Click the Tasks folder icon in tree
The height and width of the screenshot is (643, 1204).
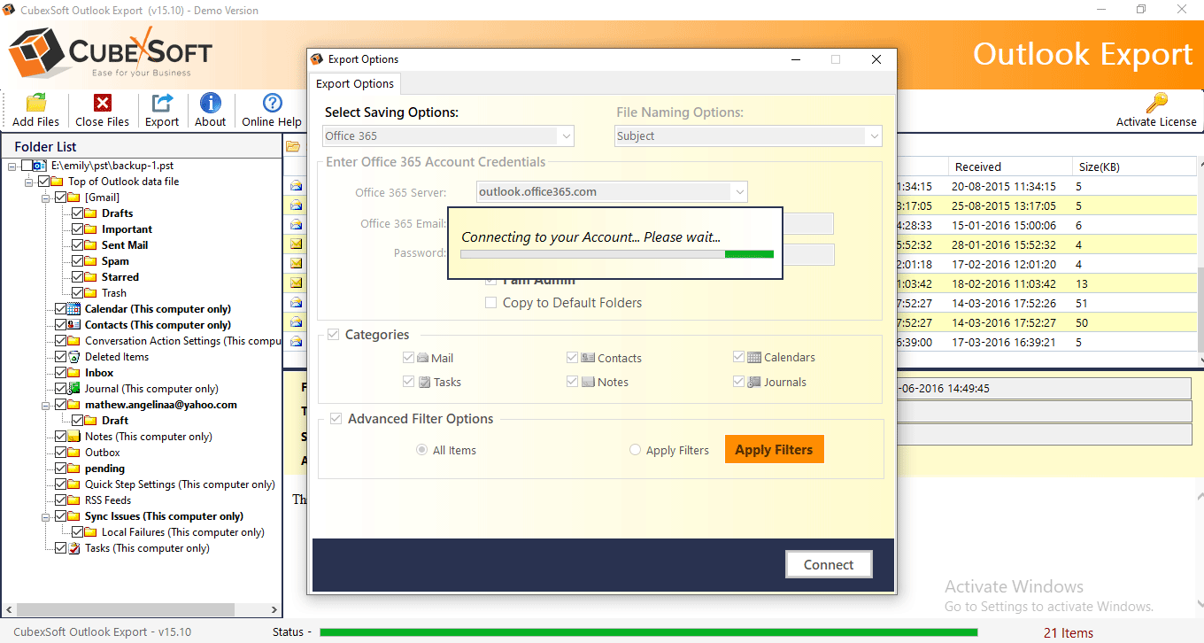[74, 548]
